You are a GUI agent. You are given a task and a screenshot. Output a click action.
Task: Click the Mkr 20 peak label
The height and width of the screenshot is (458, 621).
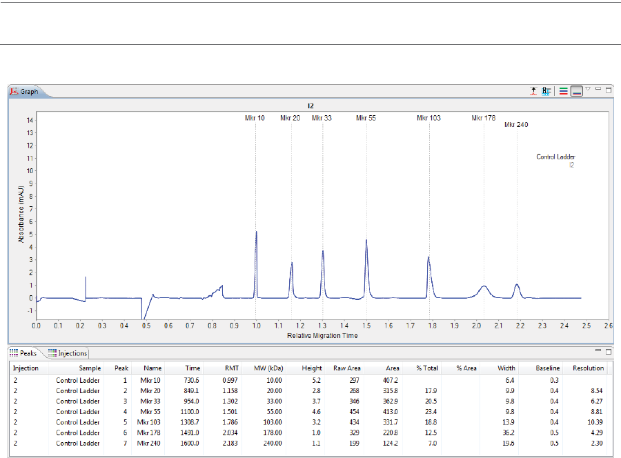pyautogui.click(x=290, y=118)
